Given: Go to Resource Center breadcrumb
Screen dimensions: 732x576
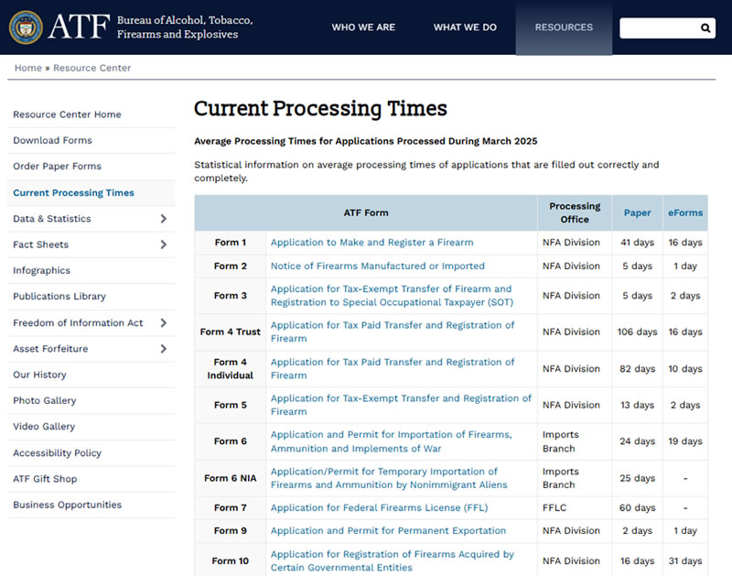Looking at the screenshot, I should [92, 68].
